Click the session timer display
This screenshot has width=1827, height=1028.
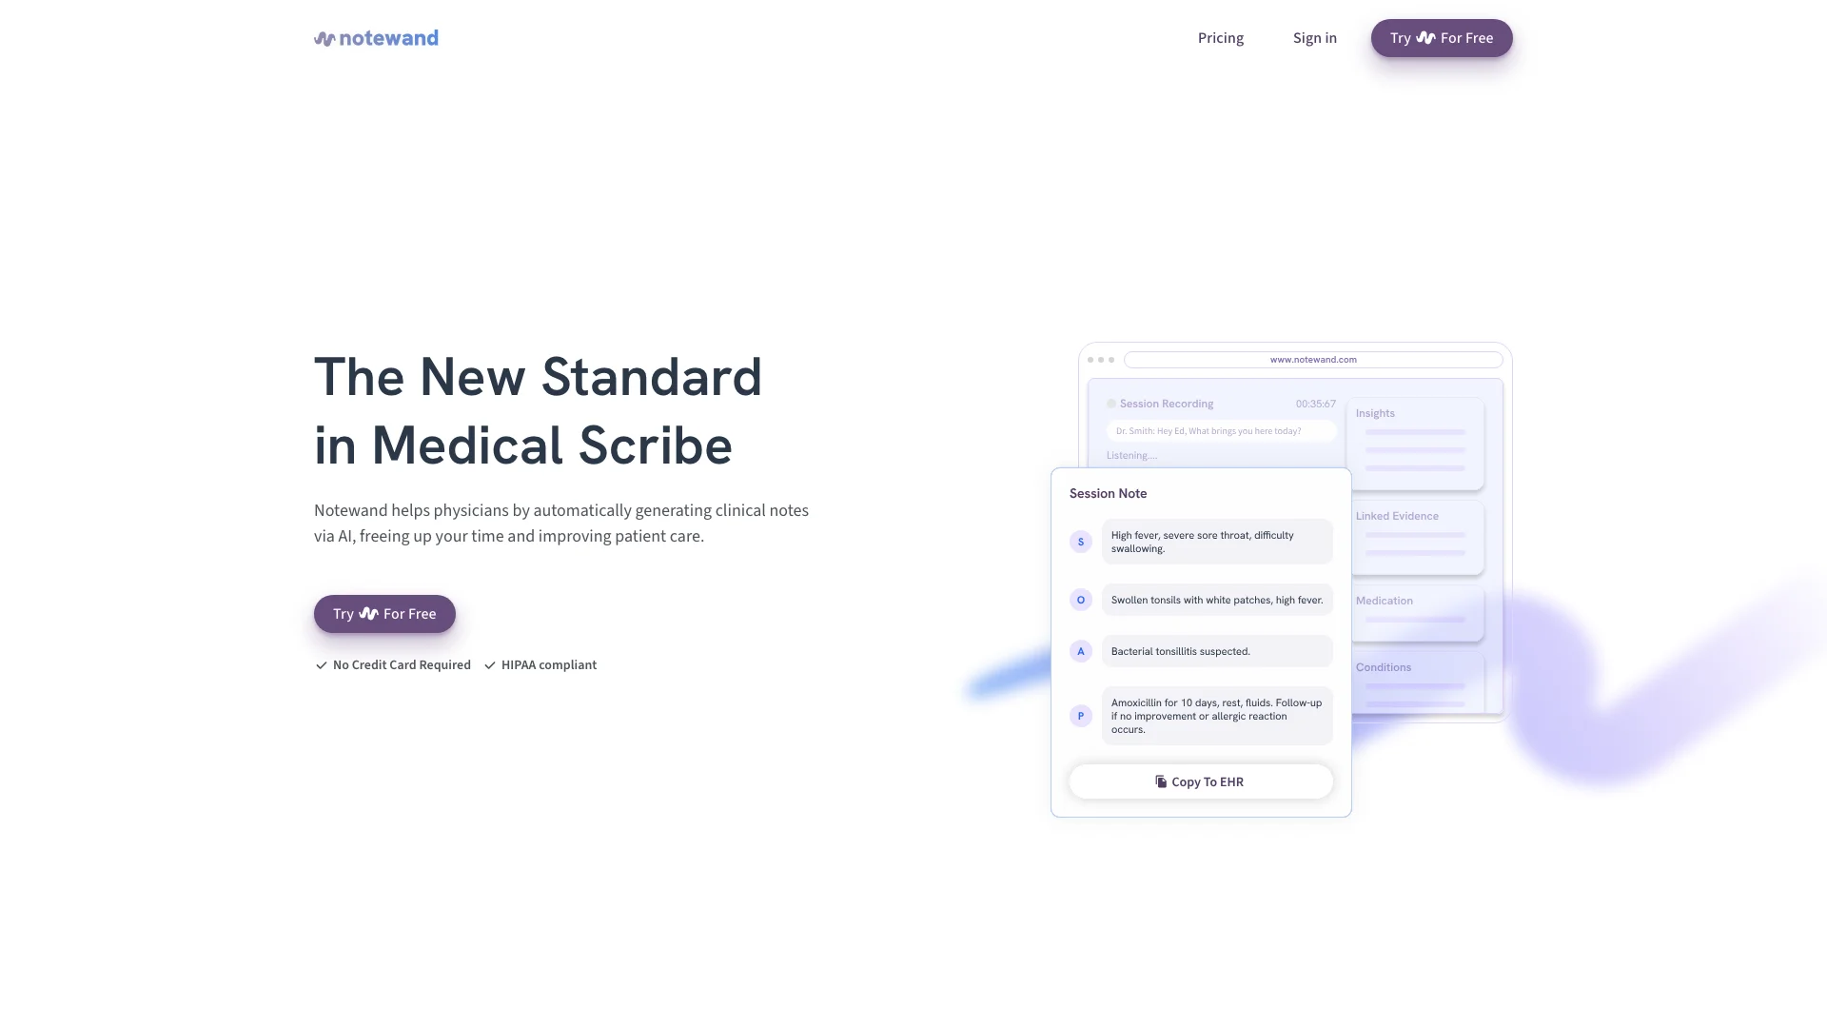tap(1315, 403)
